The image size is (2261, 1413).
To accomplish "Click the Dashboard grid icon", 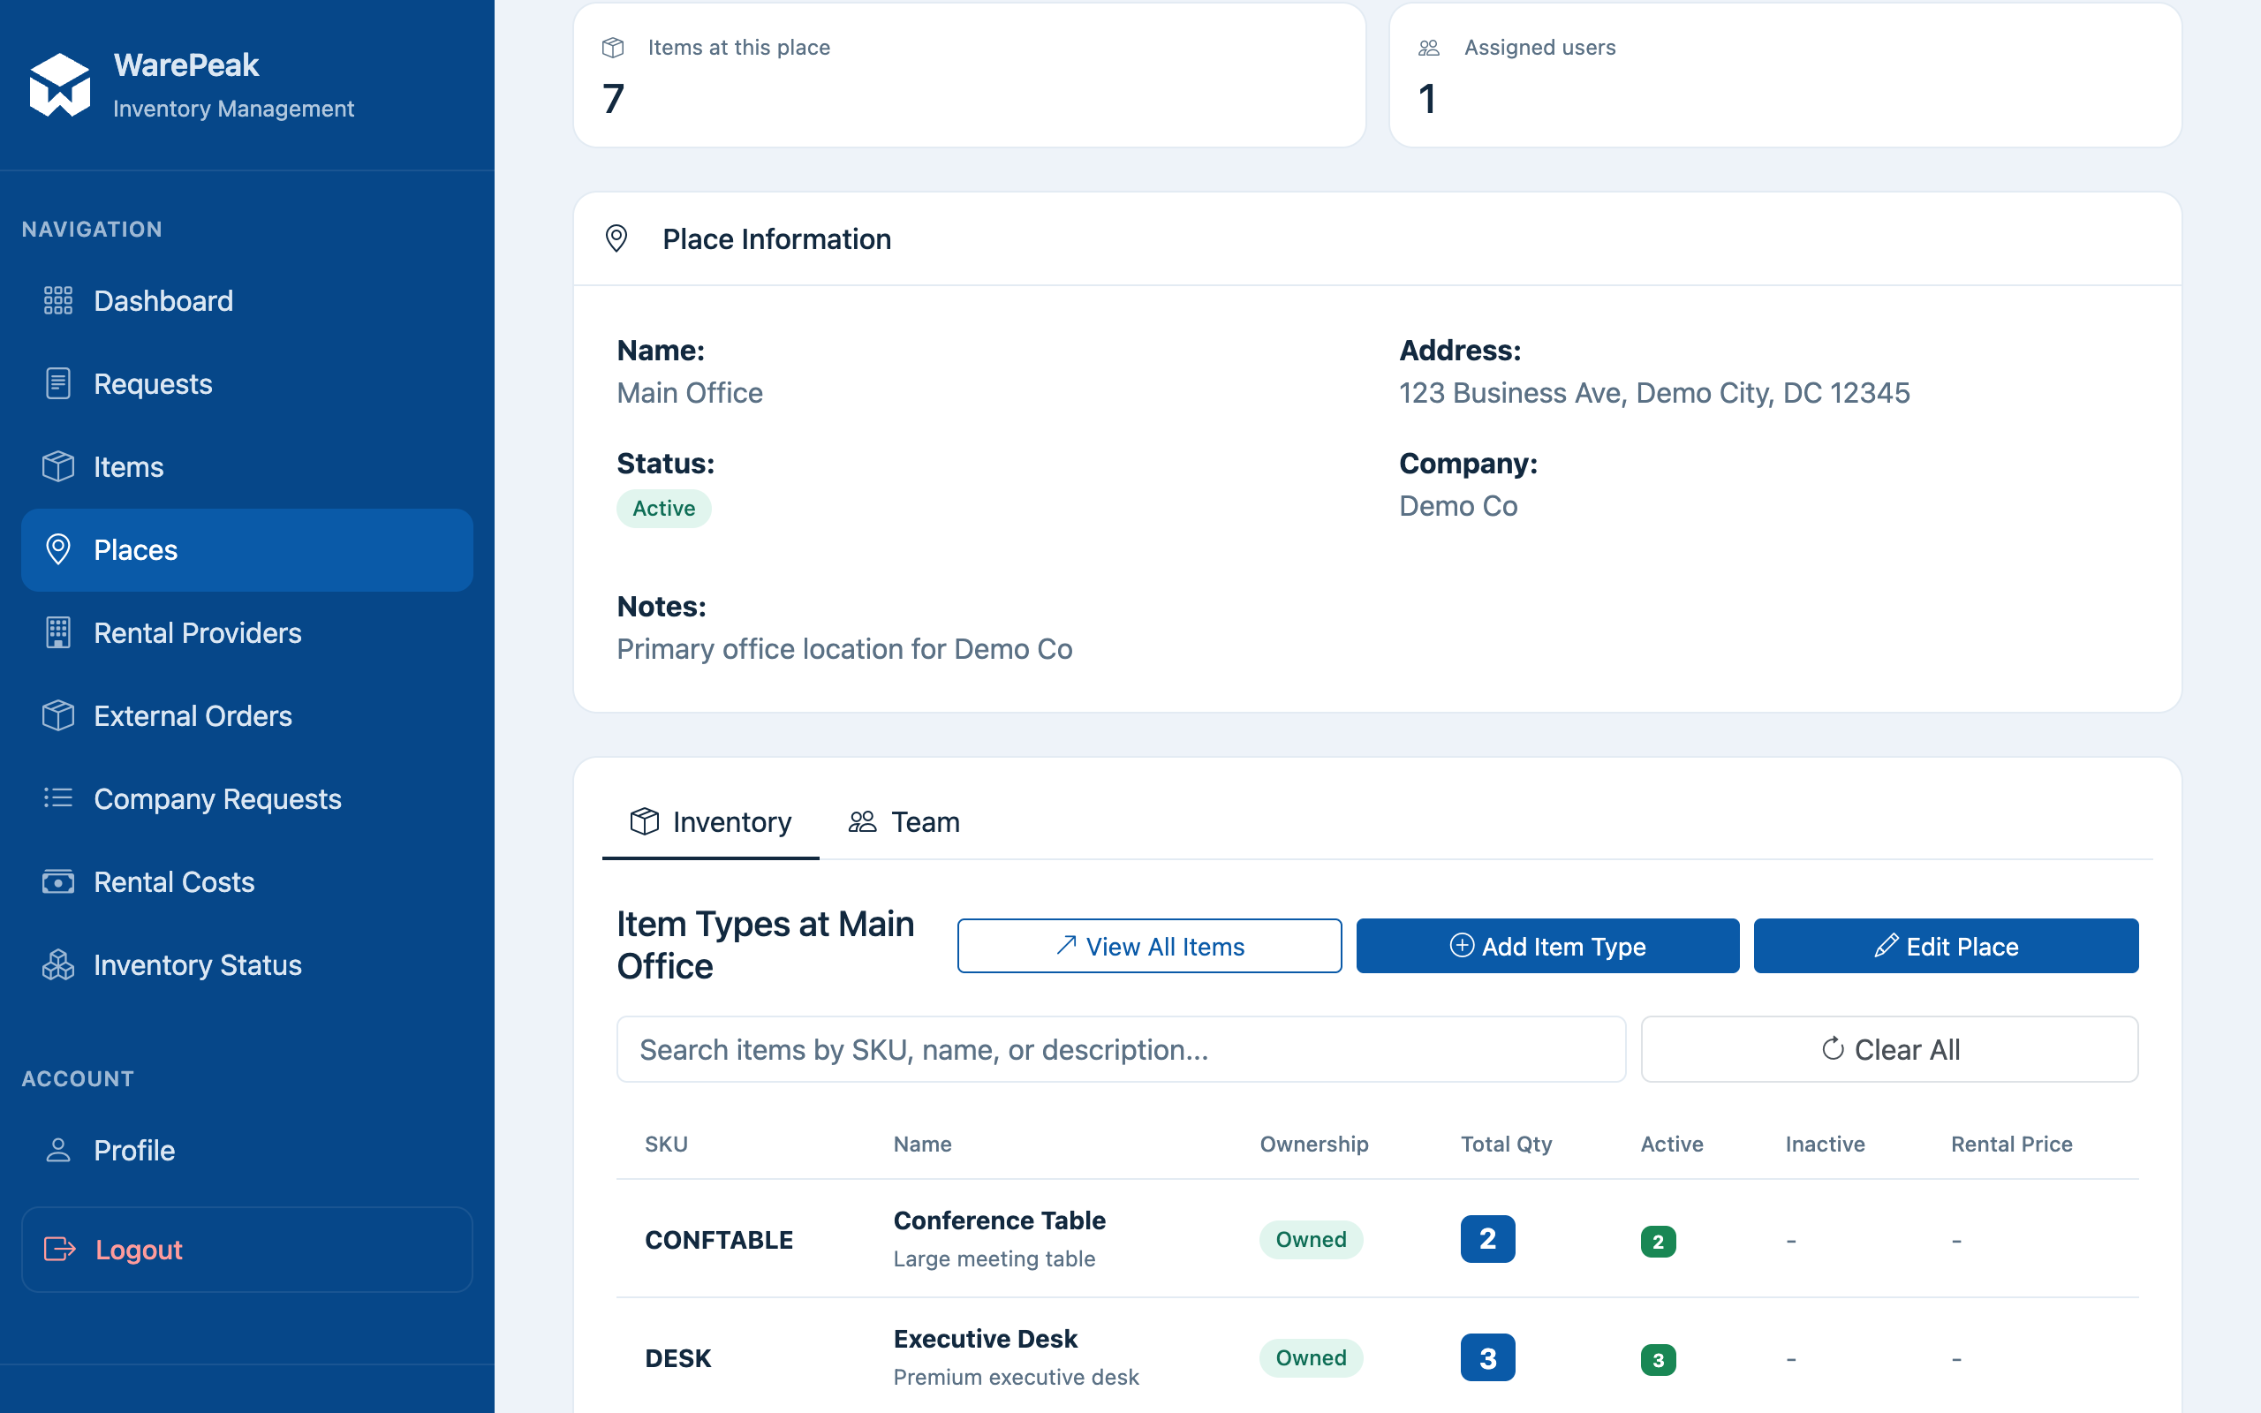I will 58,301.
